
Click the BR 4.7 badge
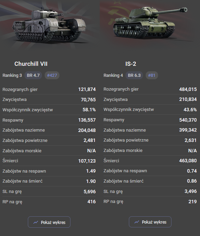33,75
